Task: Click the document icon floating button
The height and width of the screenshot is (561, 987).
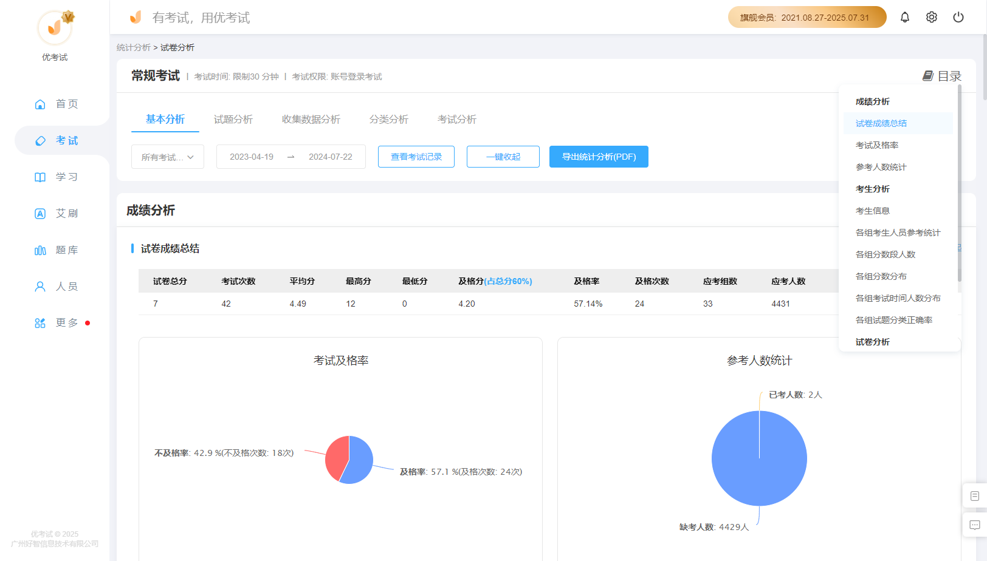Action: click(975, 496)
